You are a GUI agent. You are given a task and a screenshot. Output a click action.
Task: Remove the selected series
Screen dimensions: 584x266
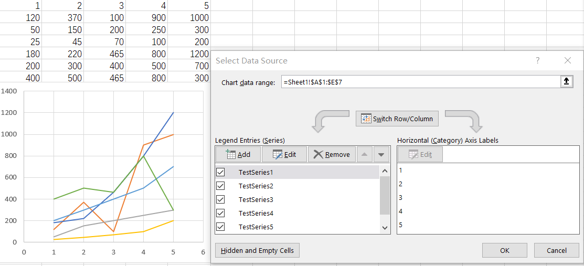tap(332, 154)
